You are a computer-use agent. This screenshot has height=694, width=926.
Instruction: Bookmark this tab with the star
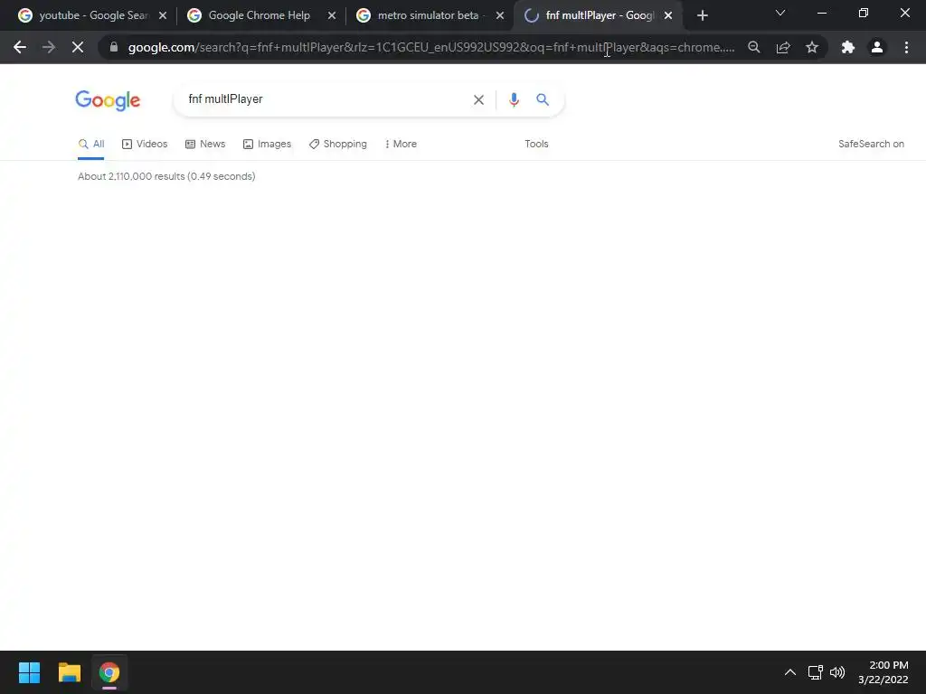[812, 47]
